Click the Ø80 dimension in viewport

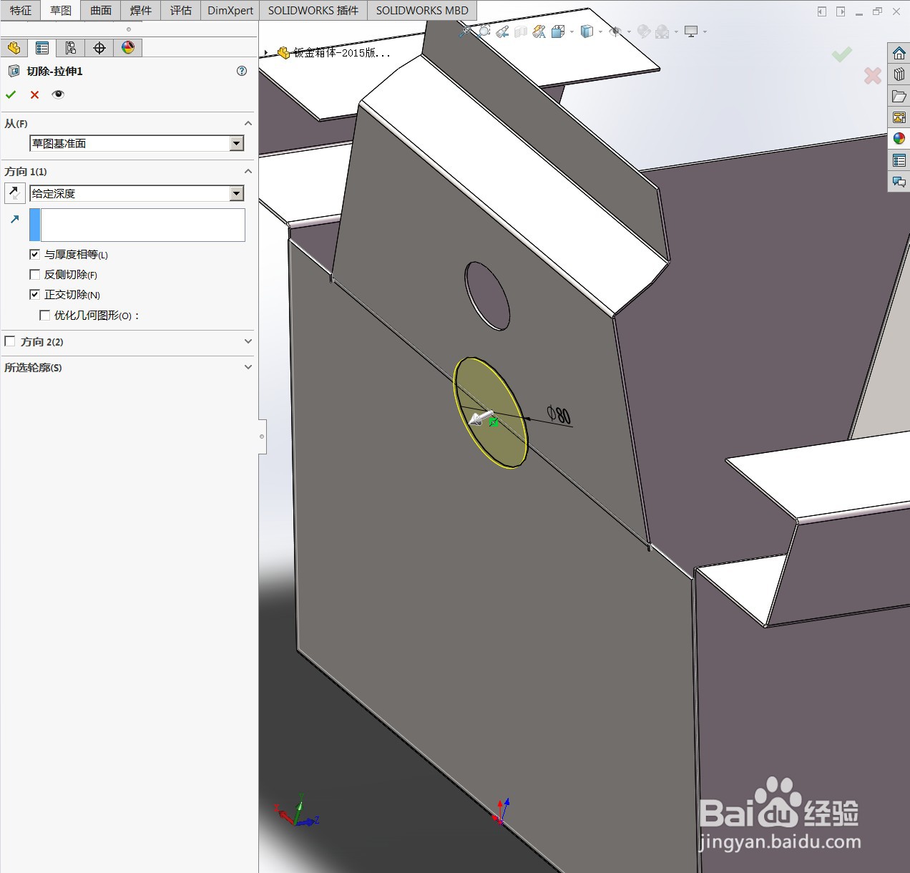(559, 415)
